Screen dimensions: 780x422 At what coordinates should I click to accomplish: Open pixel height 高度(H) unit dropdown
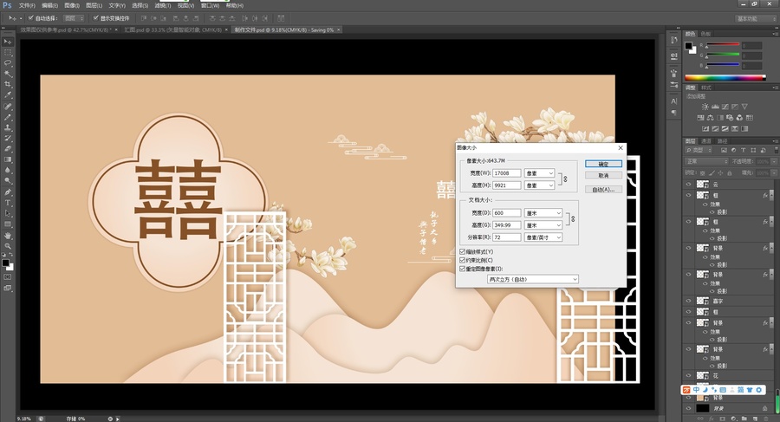point(539,185)
